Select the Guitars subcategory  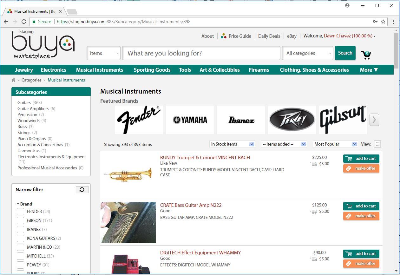(x=24, y=102)
